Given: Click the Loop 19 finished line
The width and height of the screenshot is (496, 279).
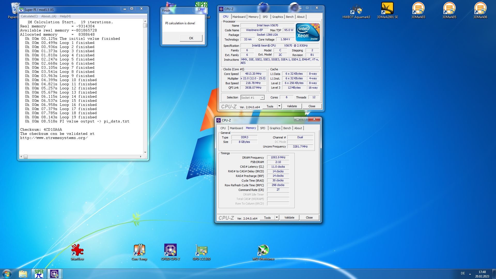Looking at the screenshot, I should 61,117.
